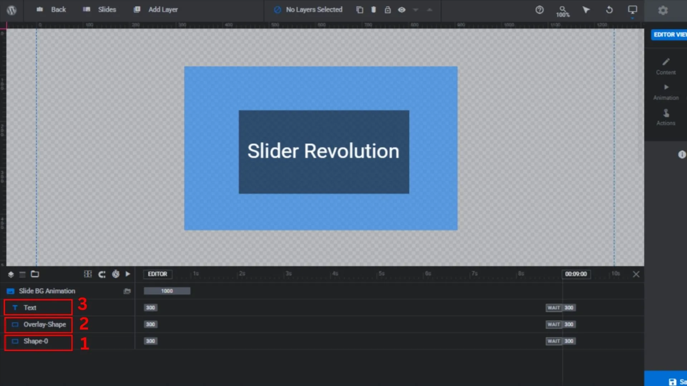
Task: Open the help question mark icon
Action: (x=540, y=10)
